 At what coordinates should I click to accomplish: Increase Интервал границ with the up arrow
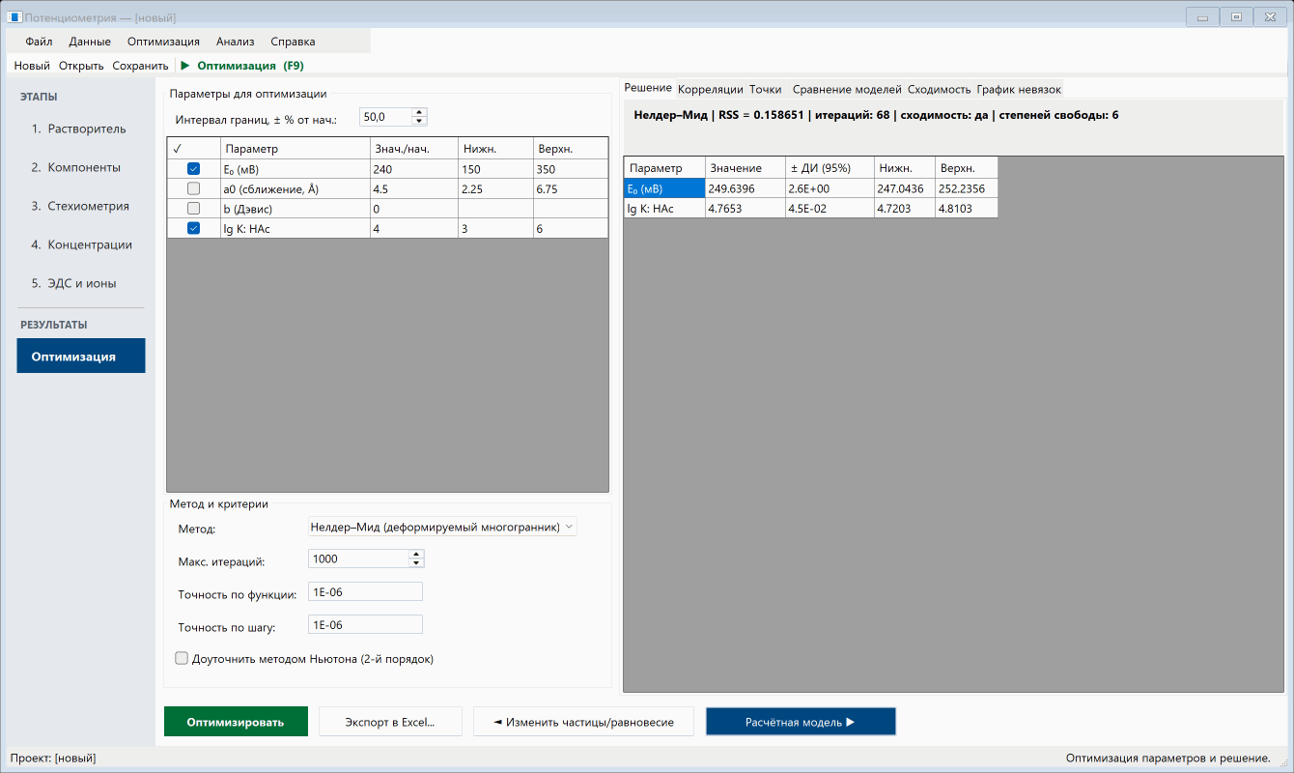[419, 112]
